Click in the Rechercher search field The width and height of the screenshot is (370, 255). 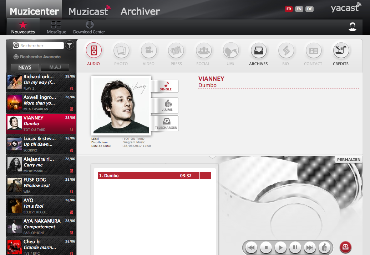[x=41, y=46]
